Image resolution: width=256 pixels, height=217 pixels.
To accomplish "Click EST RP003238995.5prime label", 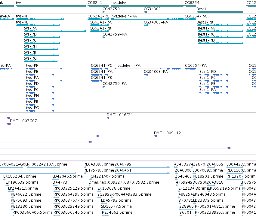I will coord(215,212).
